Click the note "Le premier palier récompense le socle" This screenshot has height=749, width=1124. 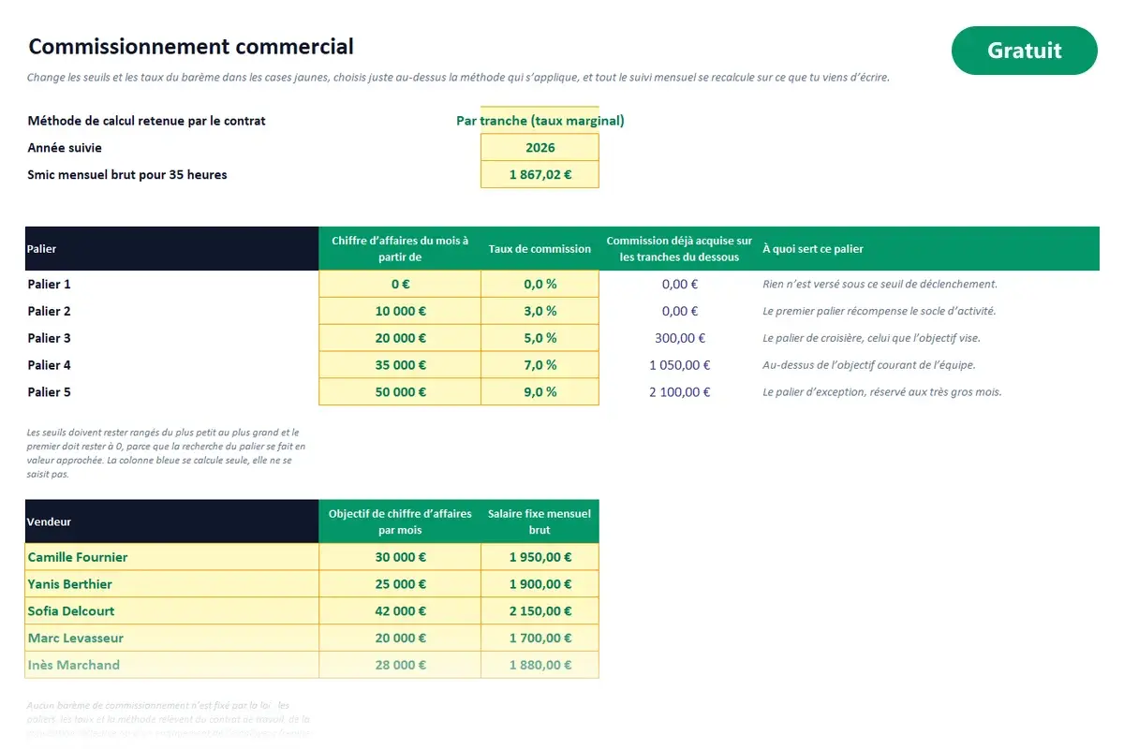pyautogui.click(x=880, y=311)
